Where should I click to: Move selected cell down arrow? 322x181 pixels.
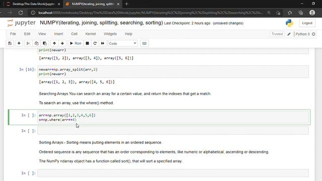pos(62,43)
